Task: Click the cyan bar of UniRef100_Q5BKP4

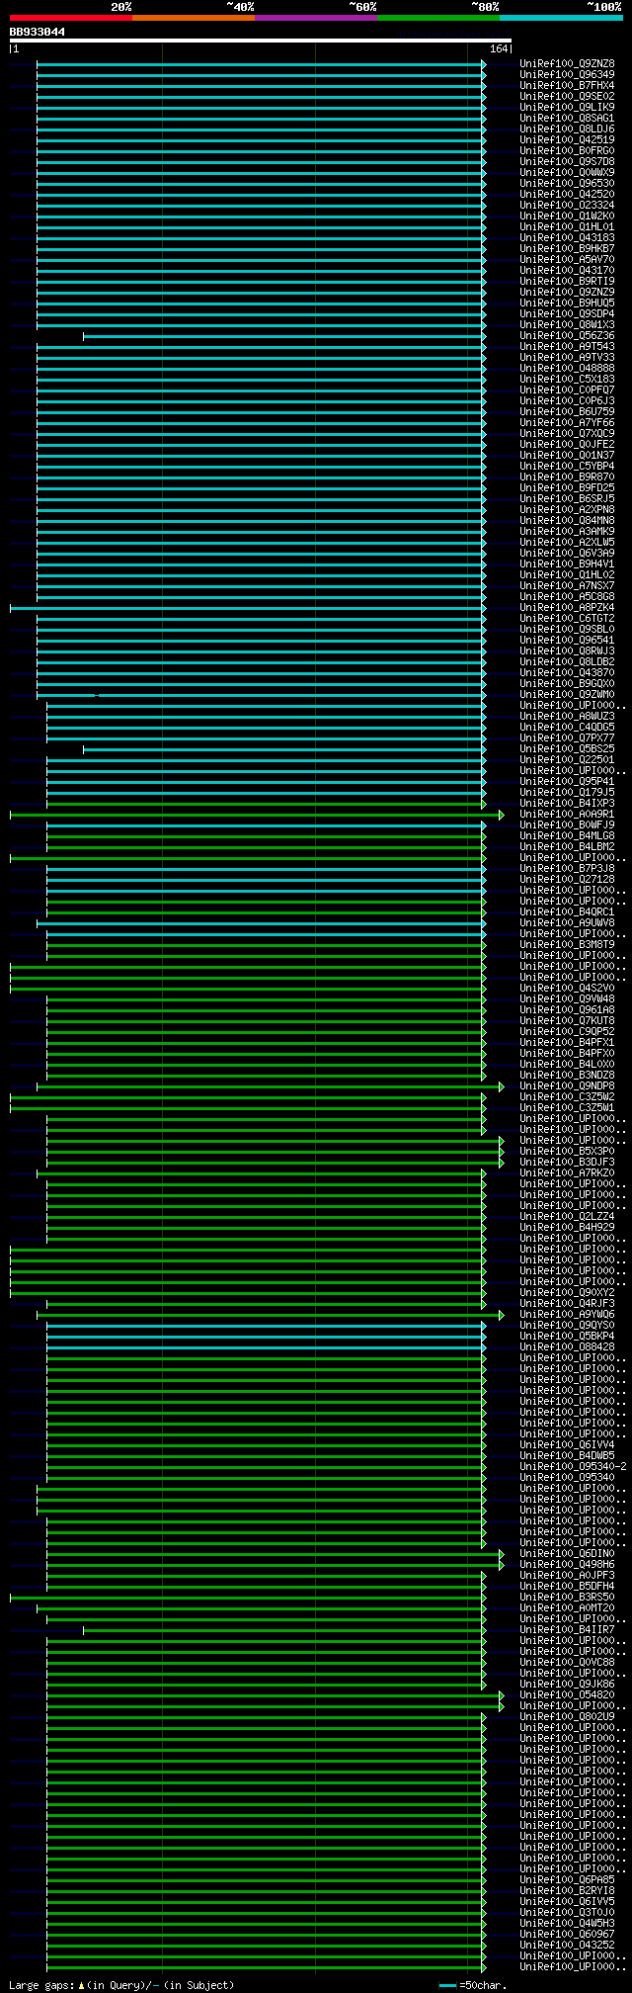Action: pos(267,1338)
